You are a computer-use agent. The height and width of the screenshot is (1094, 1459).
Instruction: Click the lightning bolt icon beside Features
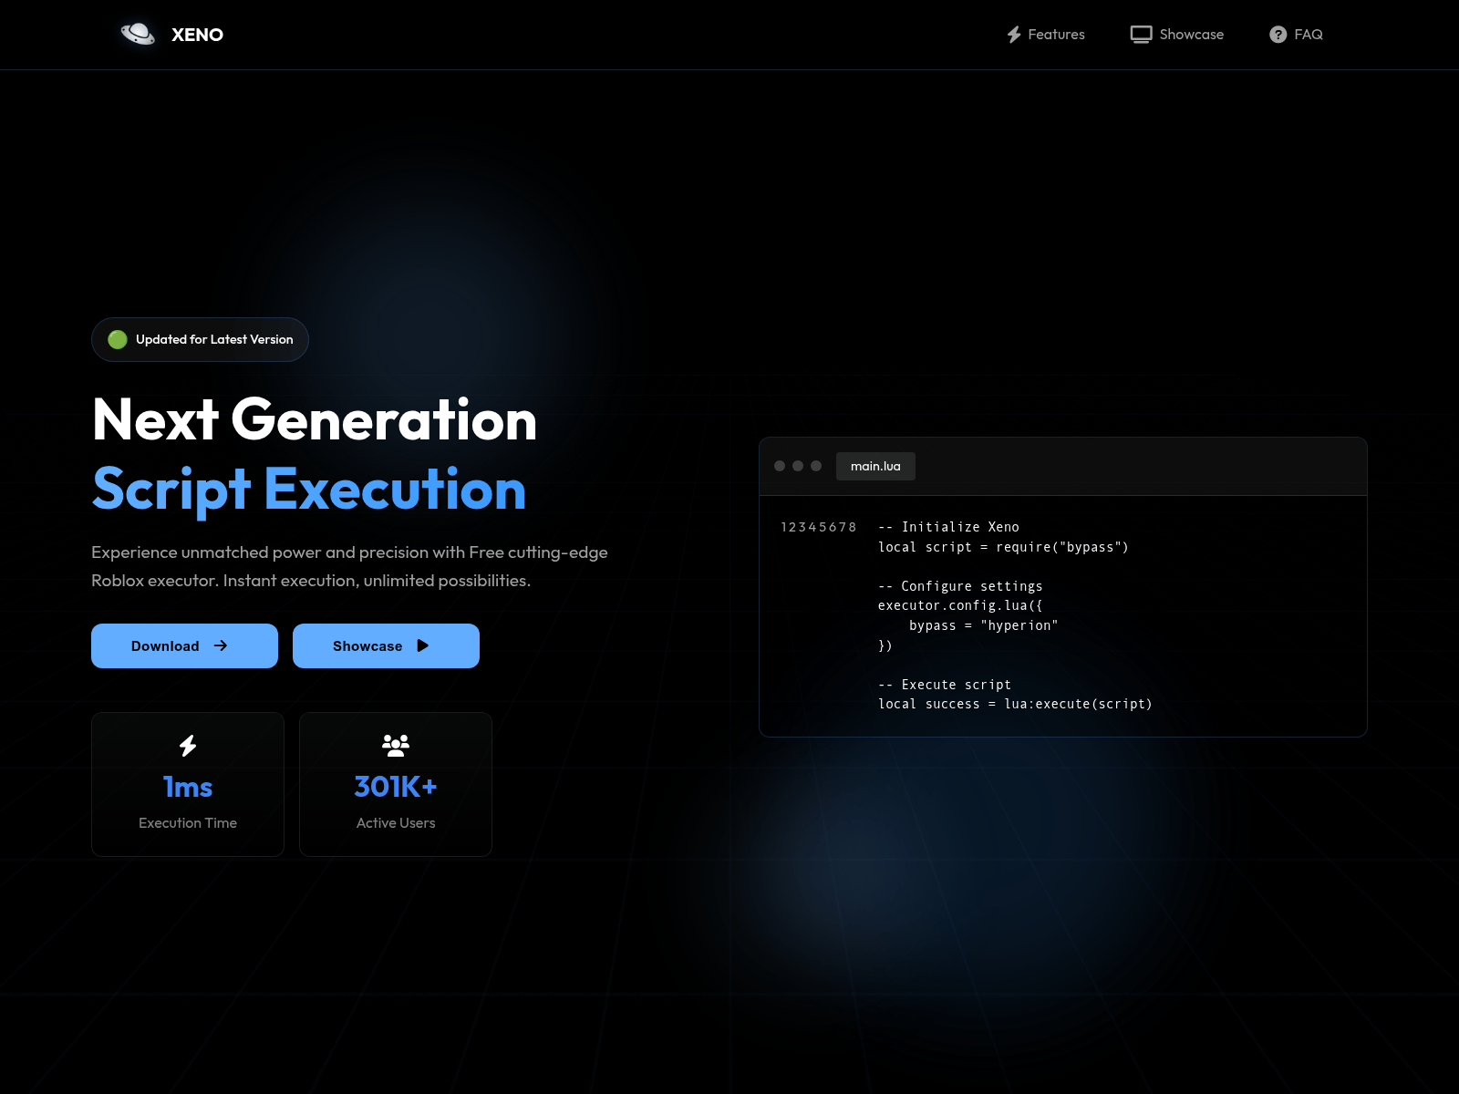pos(1014,35)
